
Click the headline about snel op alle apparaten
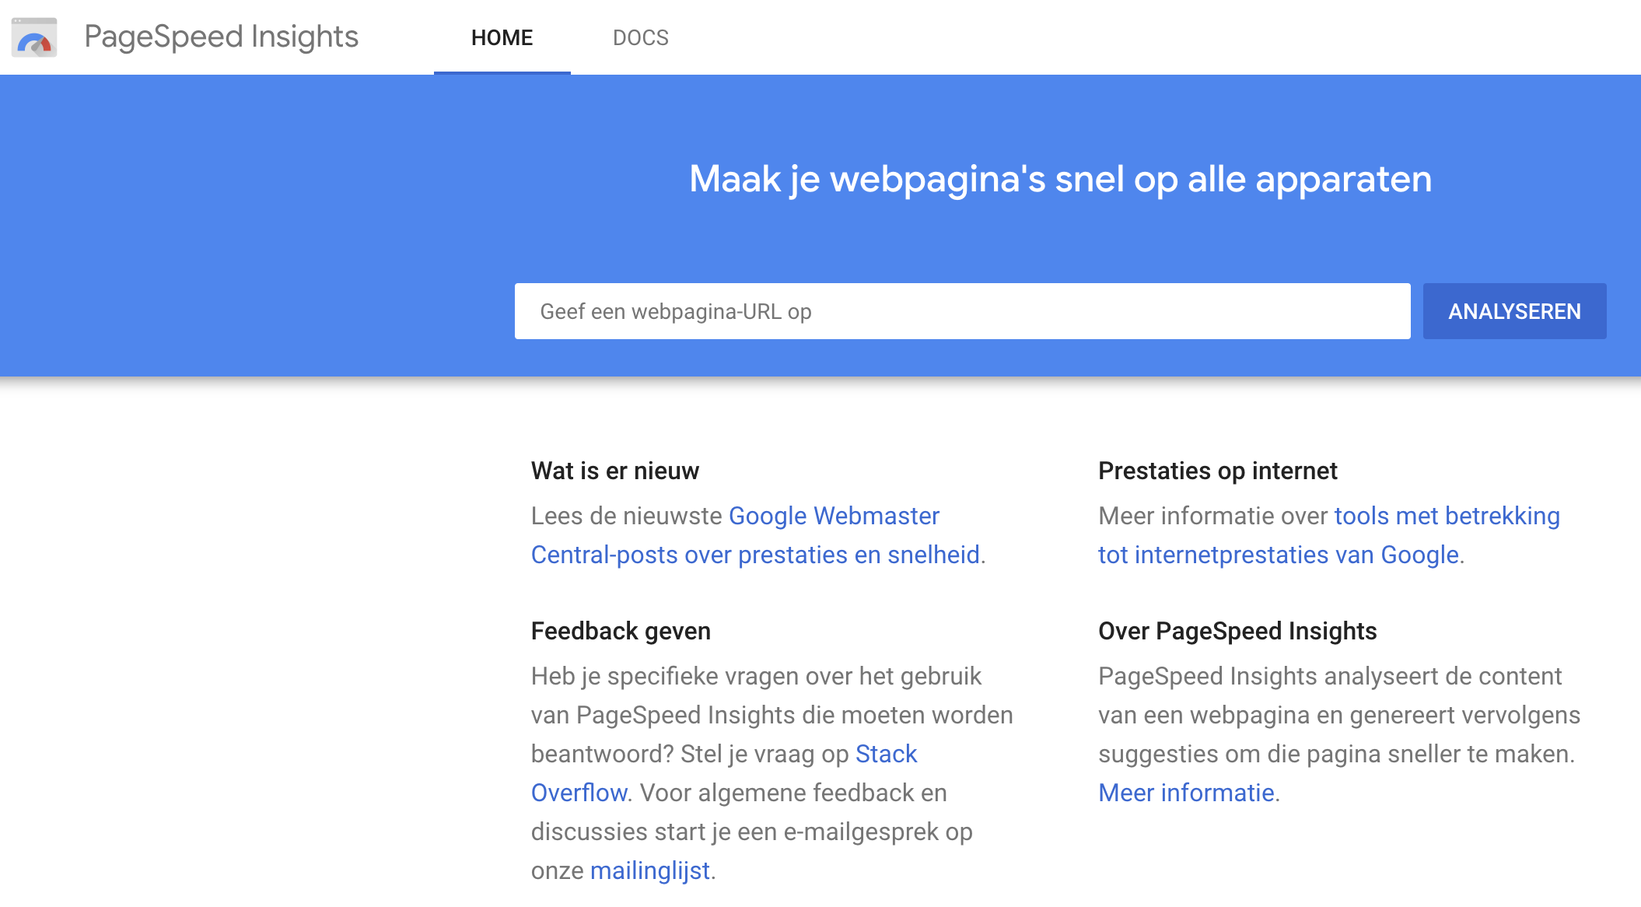pos(1060,179)
